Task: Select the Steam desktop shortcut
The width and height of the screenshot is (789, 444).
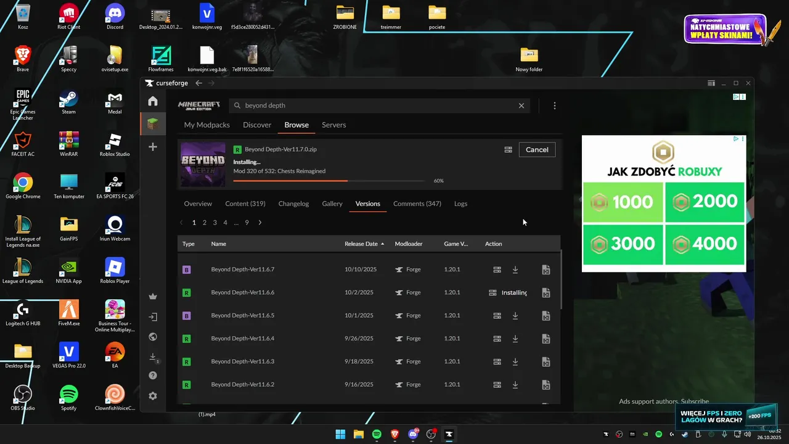Action: pos(68,102)
